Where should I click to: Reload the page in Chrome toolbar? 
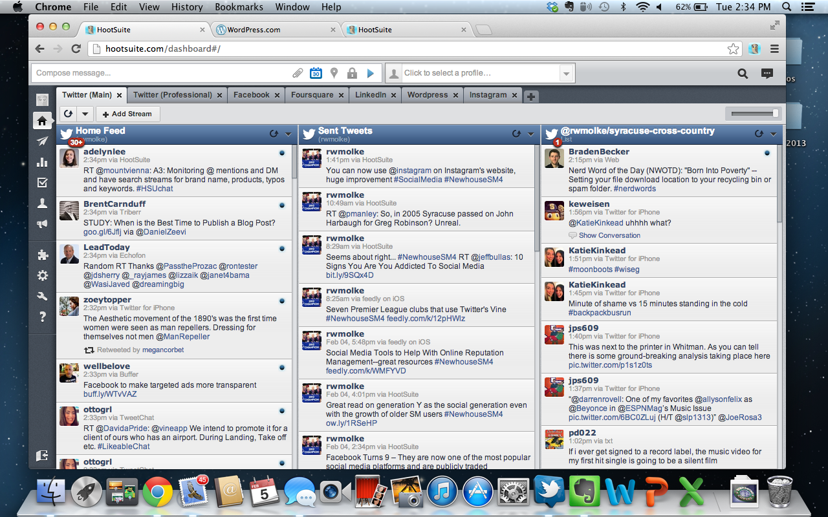point(76,49)
